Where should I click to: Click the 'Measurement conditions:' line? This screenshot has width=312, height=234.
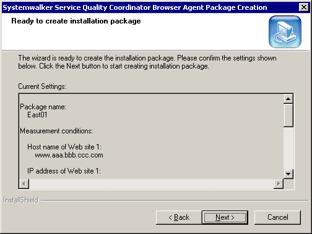(x=56, y=131)
